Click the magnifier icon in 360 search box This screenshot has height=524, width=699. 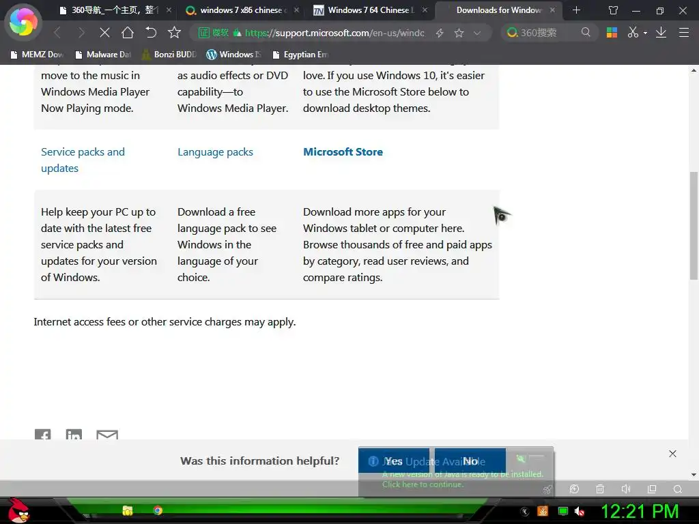[585, 33]
